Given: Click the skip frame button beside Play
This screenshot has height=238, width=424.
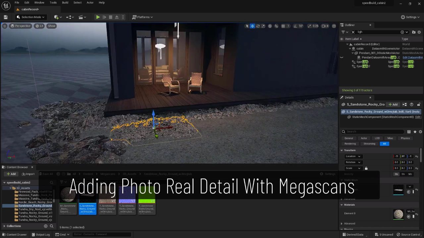Looking at the screenshot, I should pos(104,17).
